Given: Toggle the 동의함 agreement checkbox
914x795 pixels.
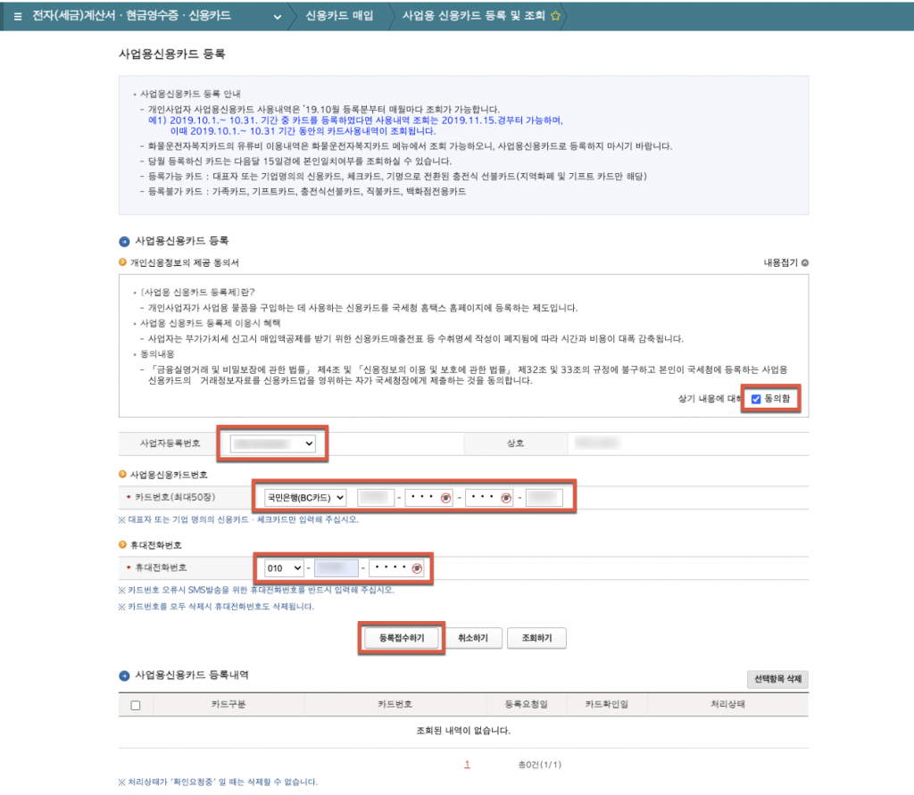Looking at the screenshot, I should pos(756,399).
